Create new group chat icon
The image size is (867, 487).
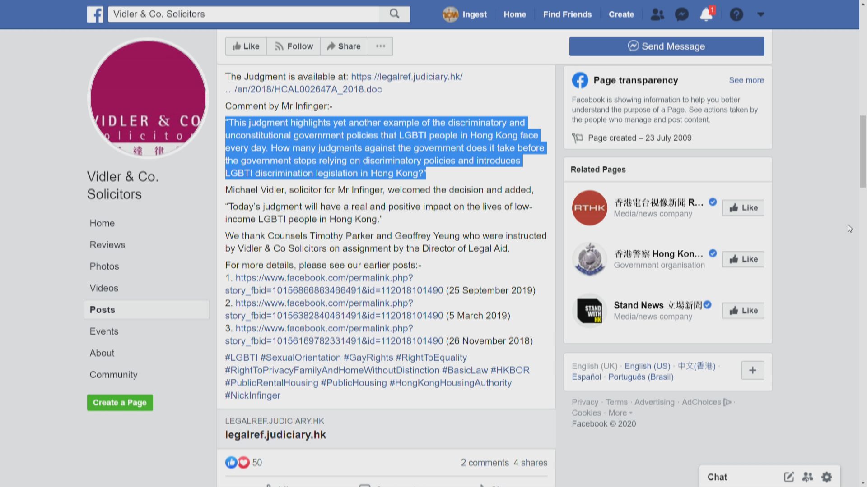point(807,477)
